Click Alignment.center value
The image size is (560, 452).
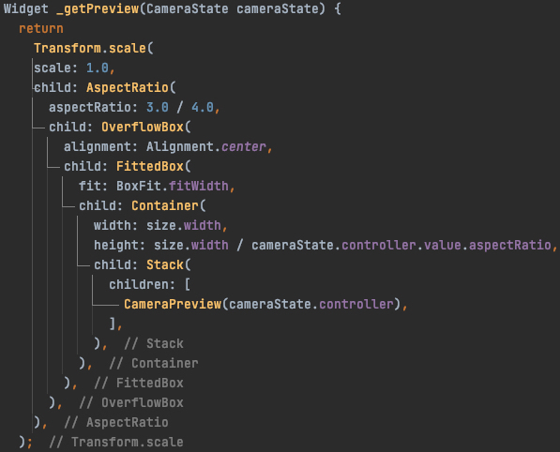pyautogui.click(x=206, y=146)
